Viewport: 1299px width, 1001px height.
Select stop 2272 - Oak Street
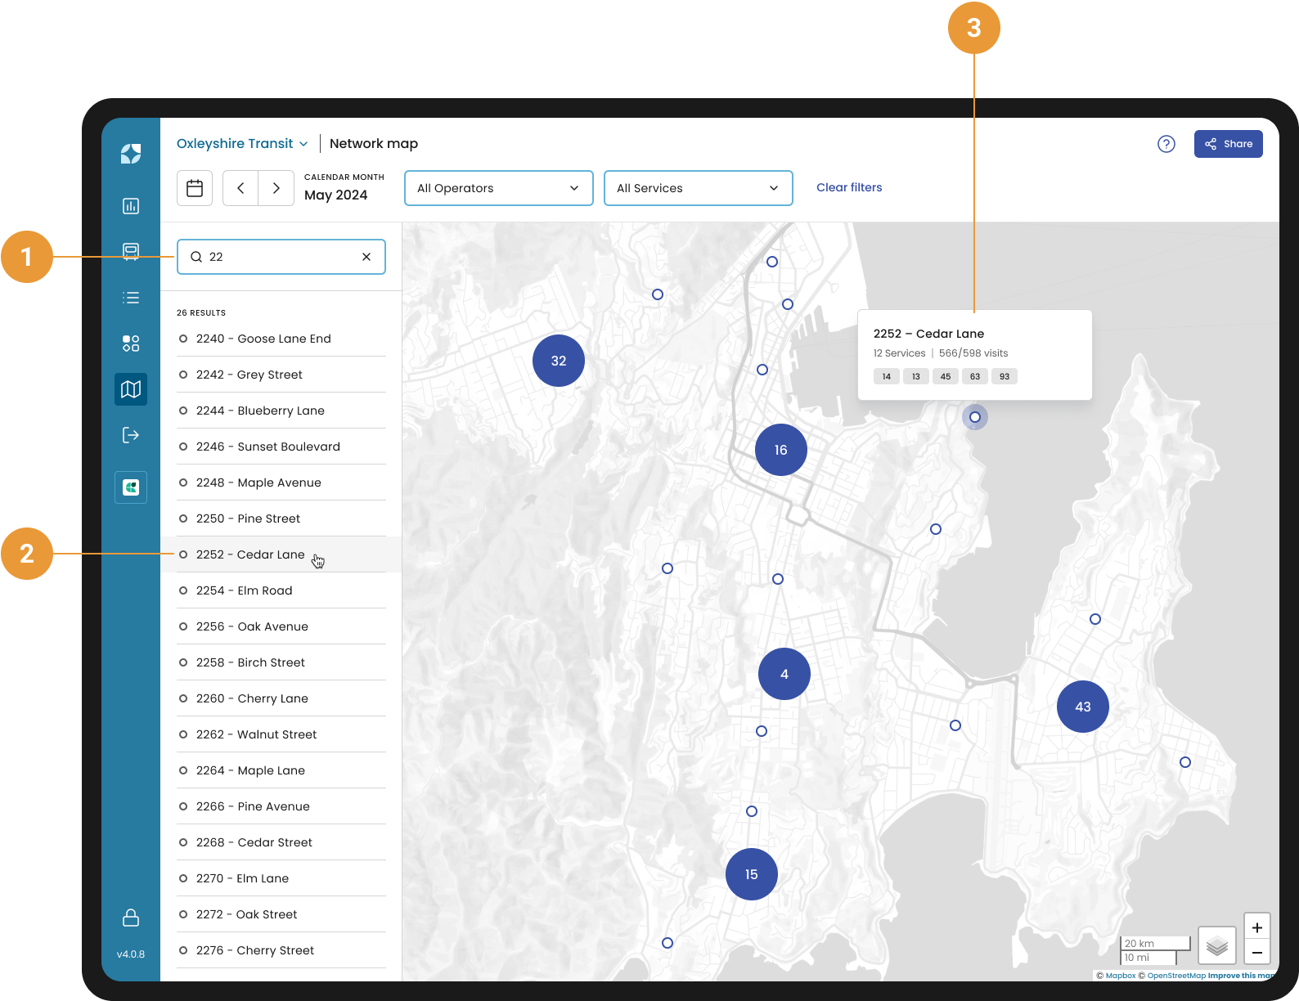281,914
